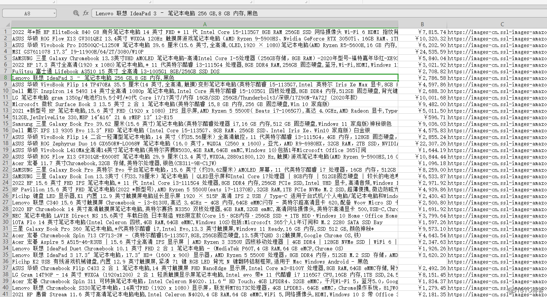The width and height of the screenshot is (547, 297).
Task: Select the price cell ￥3,799.64
Action: (x=422, y=215)
